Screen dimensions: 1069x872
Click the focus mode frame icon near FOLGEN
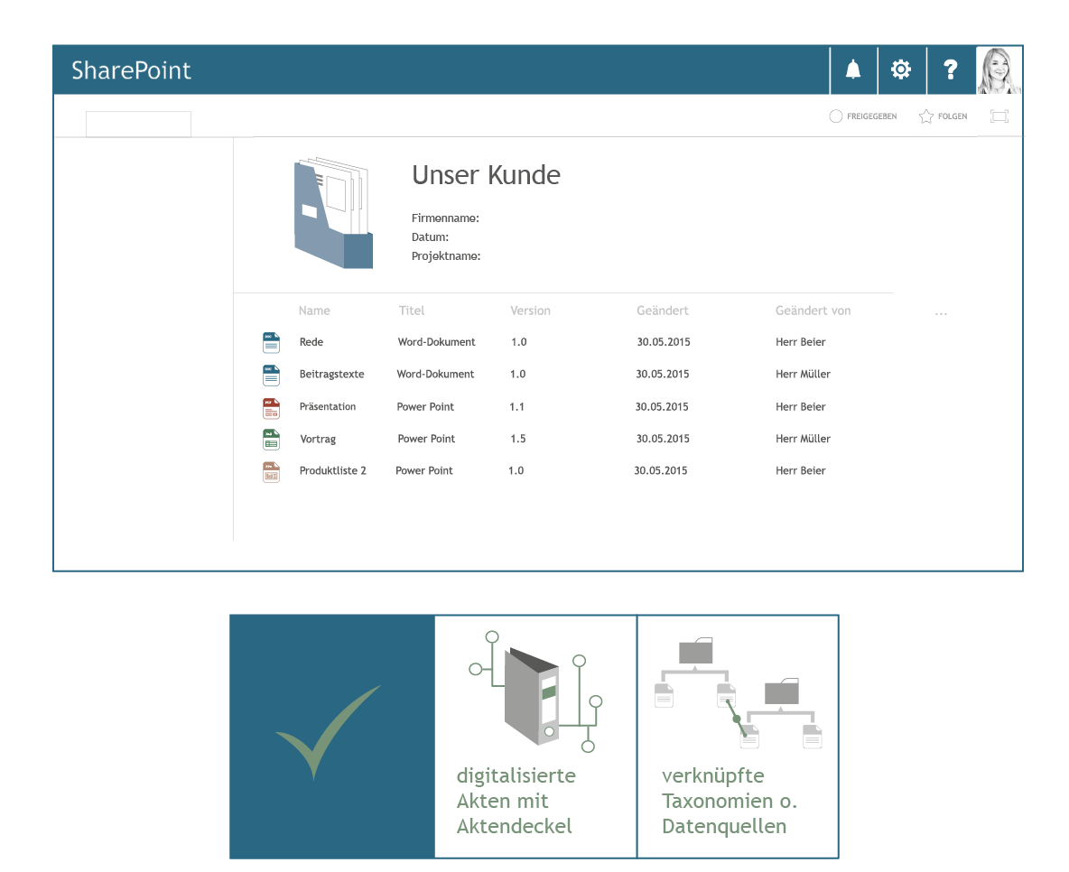coord(999,116)
